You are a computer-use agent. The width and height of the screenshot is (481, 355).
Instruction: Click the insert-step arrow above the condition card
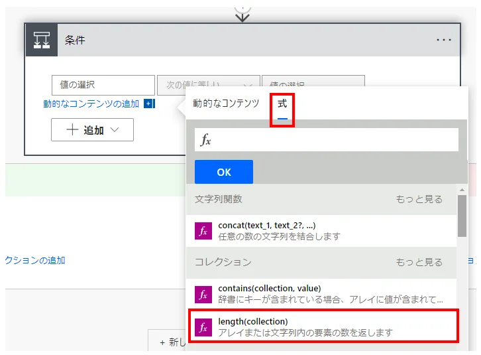tap(242, 13)
